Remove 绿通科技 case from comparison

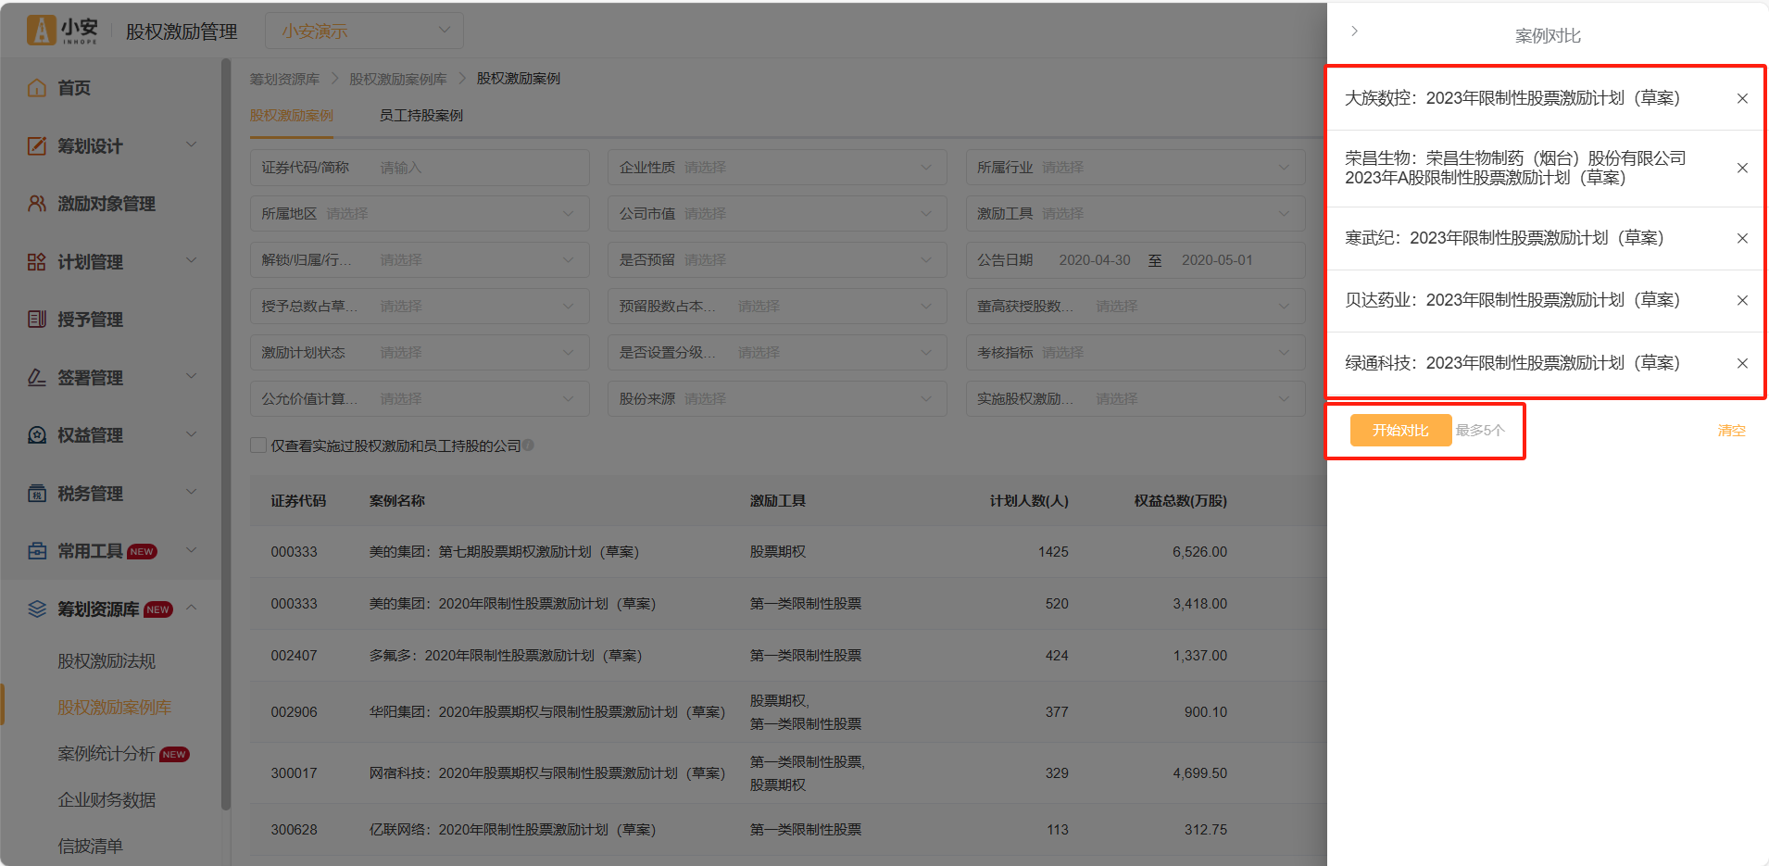pos(1742,363)
